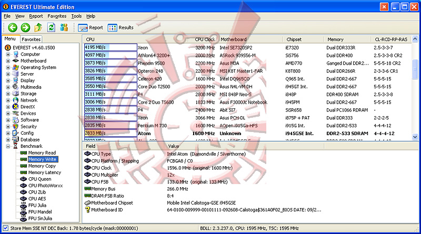Sort by the Chipset column header
Image resolution: width=421 pixels, height=234 pixels.
[x=304, y=39]
